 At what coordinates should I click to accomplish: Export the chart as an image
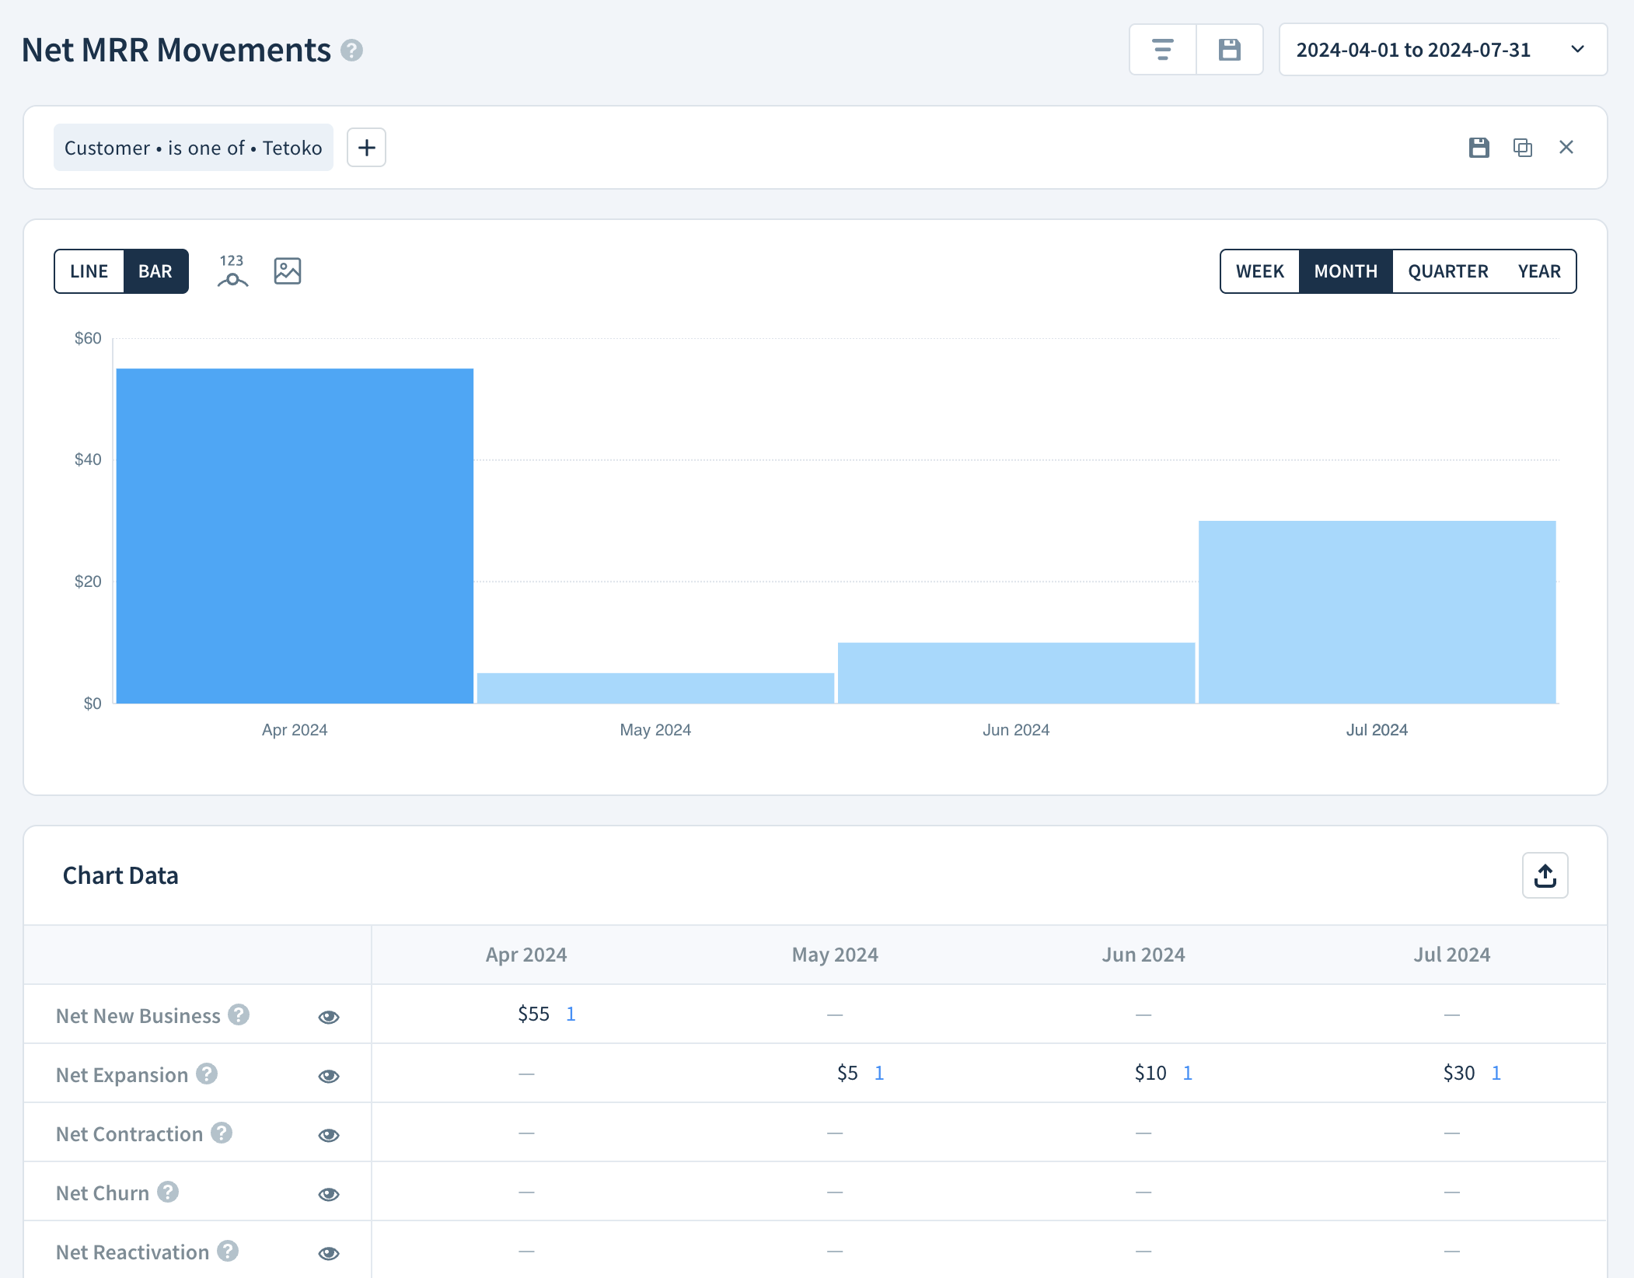[x=288, y=271]
